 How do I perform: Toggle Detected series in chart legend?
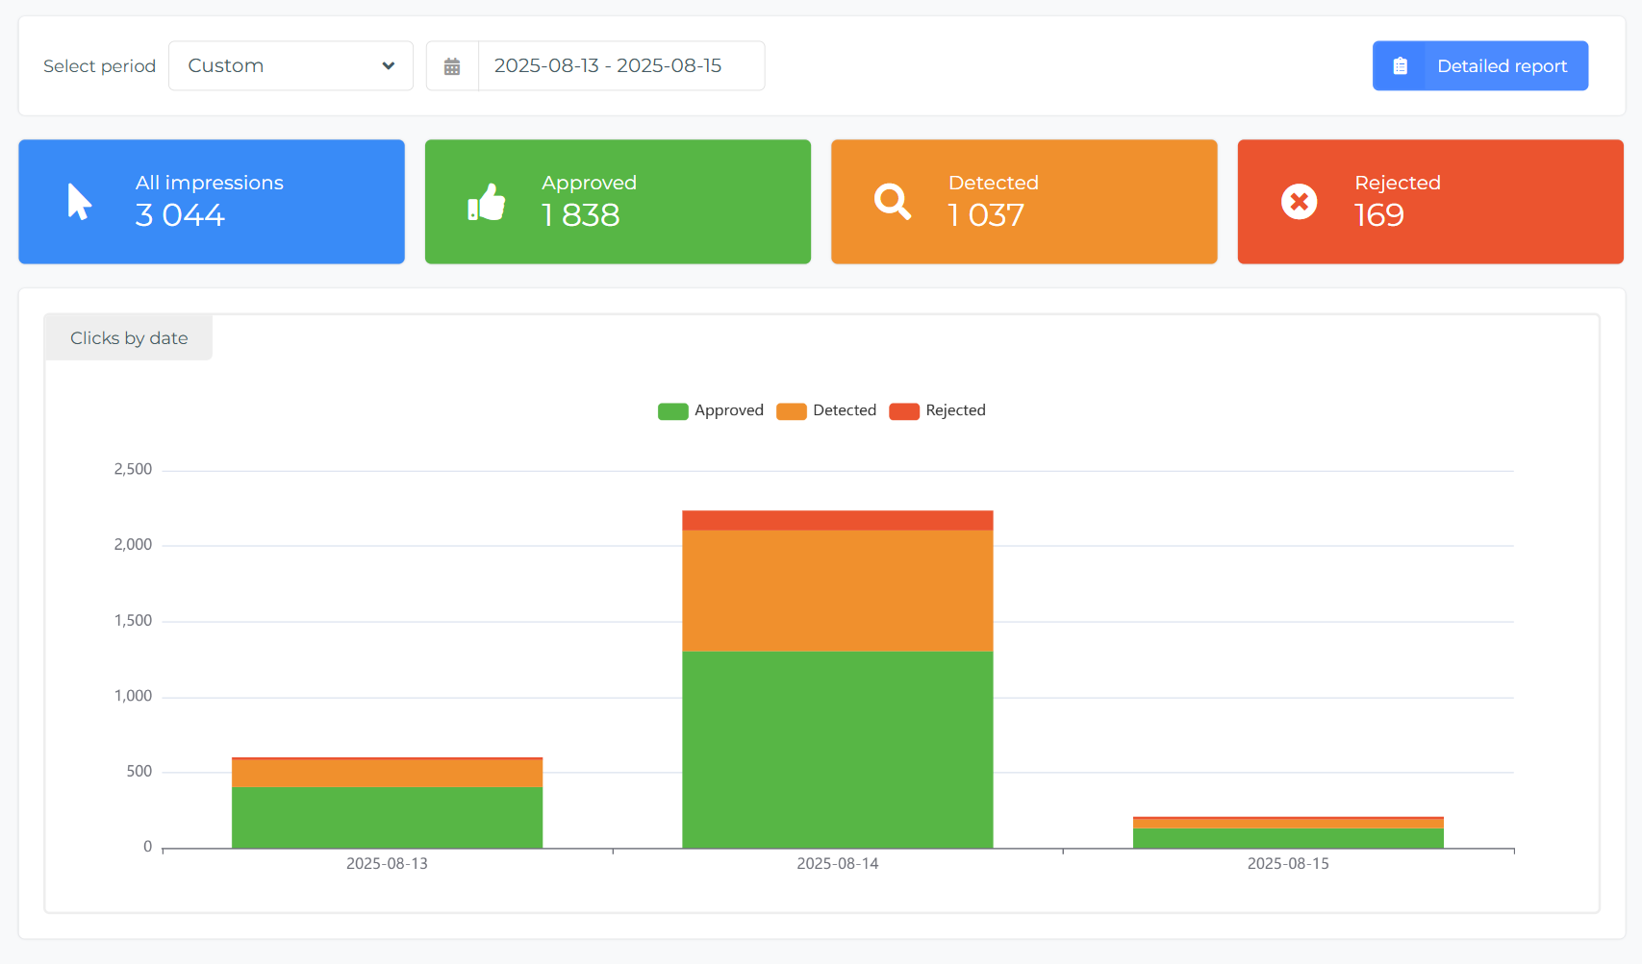click(x=826, y=410)
